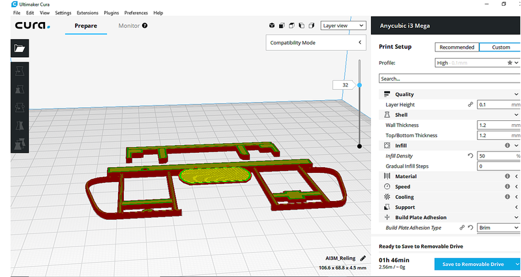Click the settings Search field
Viewport: 521px width, 277px height.
(450, 79)
